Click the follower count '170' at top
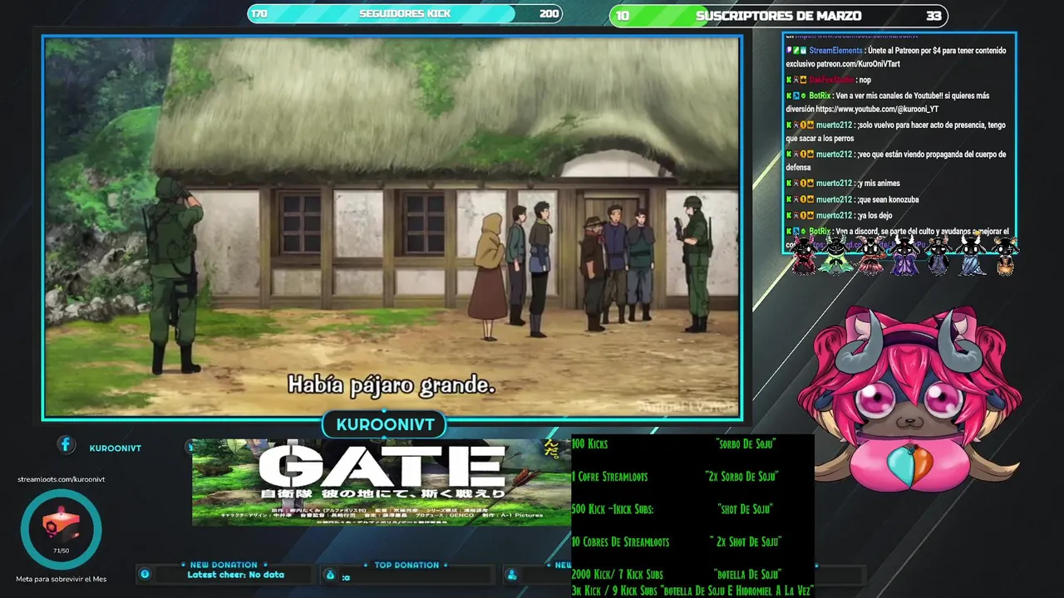The image size is (1064, 598). [x=259, y=14]
